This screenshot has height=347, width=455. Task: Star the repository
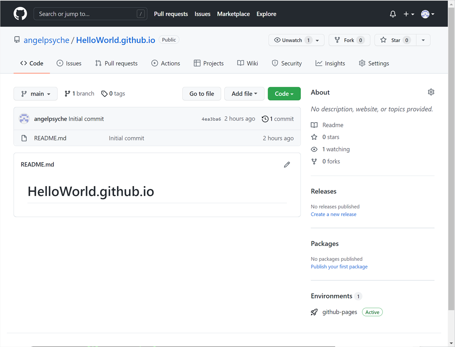click(395, 40)
